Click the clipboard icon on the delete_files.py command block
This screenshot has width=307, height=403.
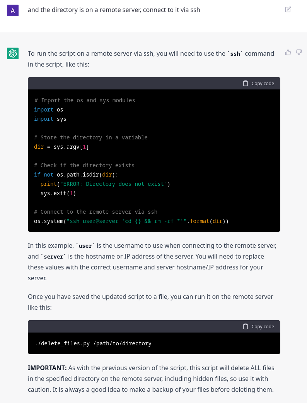click(x=246, y=326)
